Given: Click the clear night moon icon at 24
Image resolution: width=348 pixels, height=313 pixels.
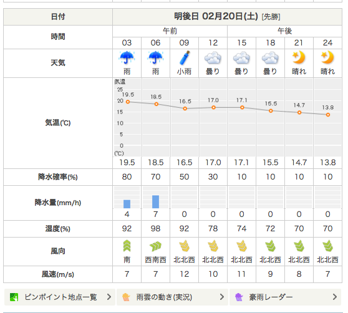Looking at the screenshot, I should pos(327,57).
